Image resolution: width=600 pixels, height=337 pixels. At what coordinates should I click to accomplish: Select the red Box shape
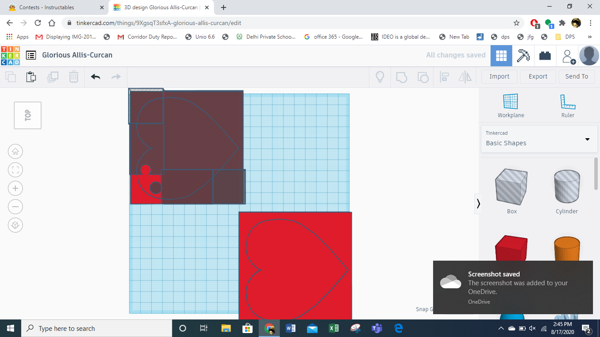click(x=511, y=249)
